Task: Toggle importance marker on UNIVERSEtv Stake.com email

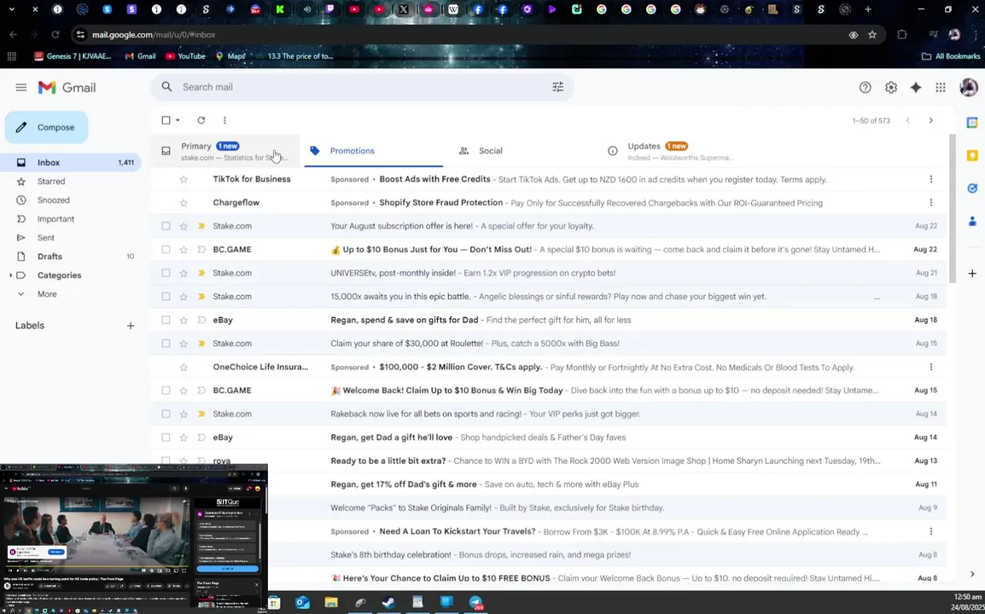Action: point(201,273)
